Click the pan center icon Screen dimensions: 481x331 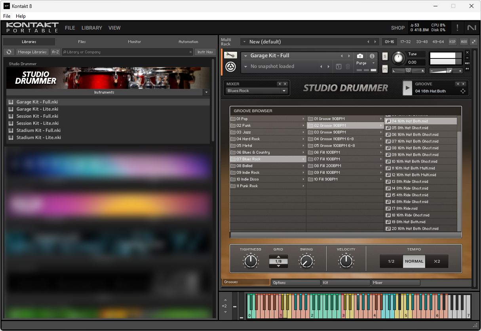click(x=408, y=71)
